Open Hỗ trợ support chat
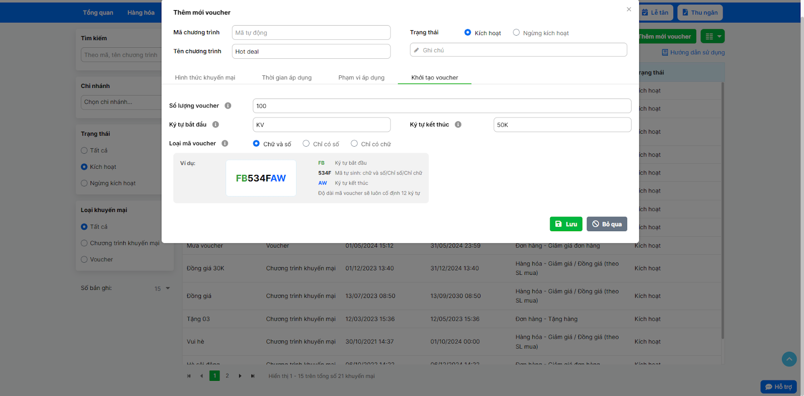 click(x=778, y=386)
